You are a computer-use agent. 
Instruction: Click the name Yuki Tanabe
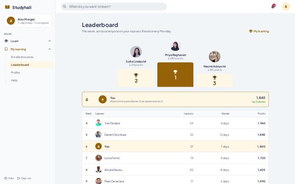(112, 123)
